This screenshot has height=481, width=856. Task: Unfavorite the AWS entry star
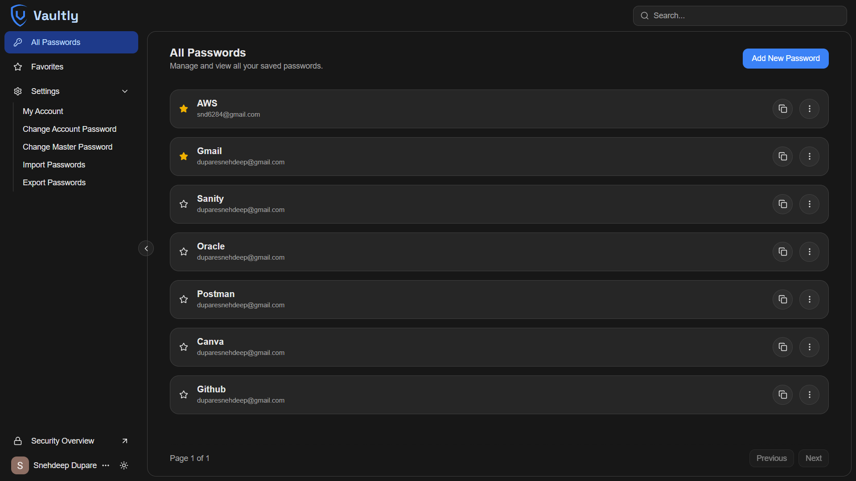point(184,109)
